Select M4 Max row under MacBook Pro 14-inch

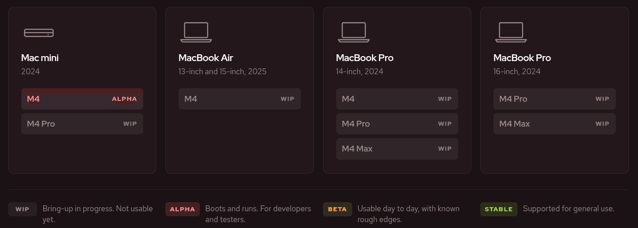coord(397,148)
